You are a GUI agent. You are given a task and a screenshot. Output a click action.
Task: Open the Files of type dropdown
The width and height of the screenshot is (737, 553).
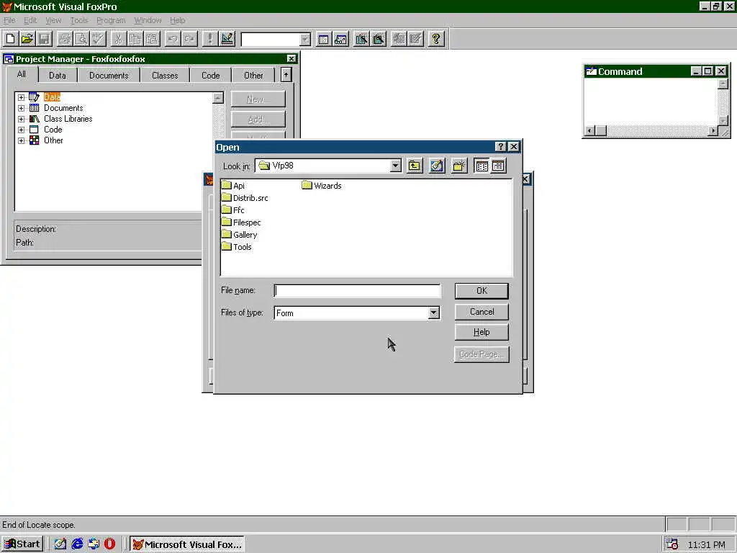(433, 313)
